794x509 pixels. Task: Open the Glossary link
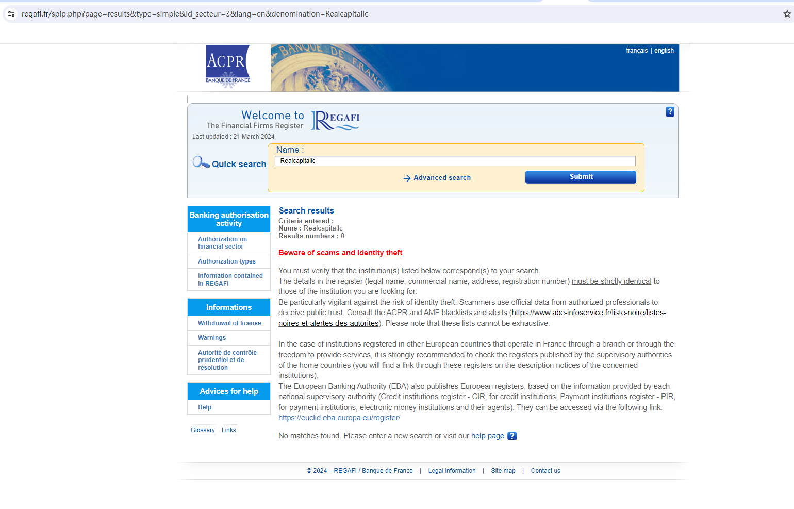pyautogui.click(x=203, y=430)
